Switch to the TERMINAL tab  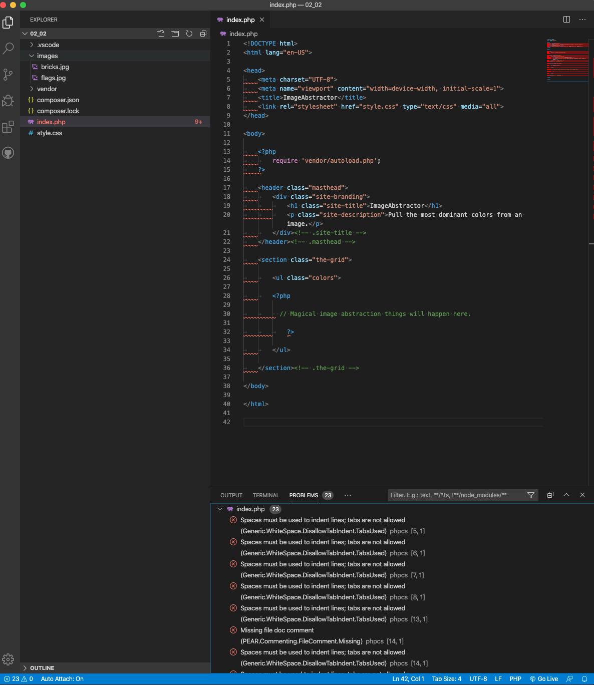(x=265, y=495)
